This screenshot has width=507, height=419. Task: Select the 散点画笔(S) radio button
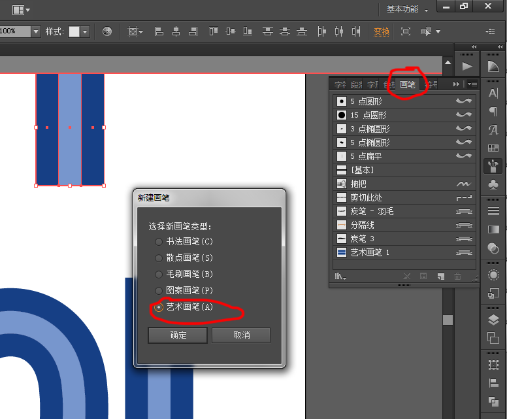[x=158, y=258]
